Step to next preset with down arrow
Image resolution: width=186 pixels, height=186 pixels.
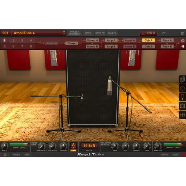click(x=64, y=34)
